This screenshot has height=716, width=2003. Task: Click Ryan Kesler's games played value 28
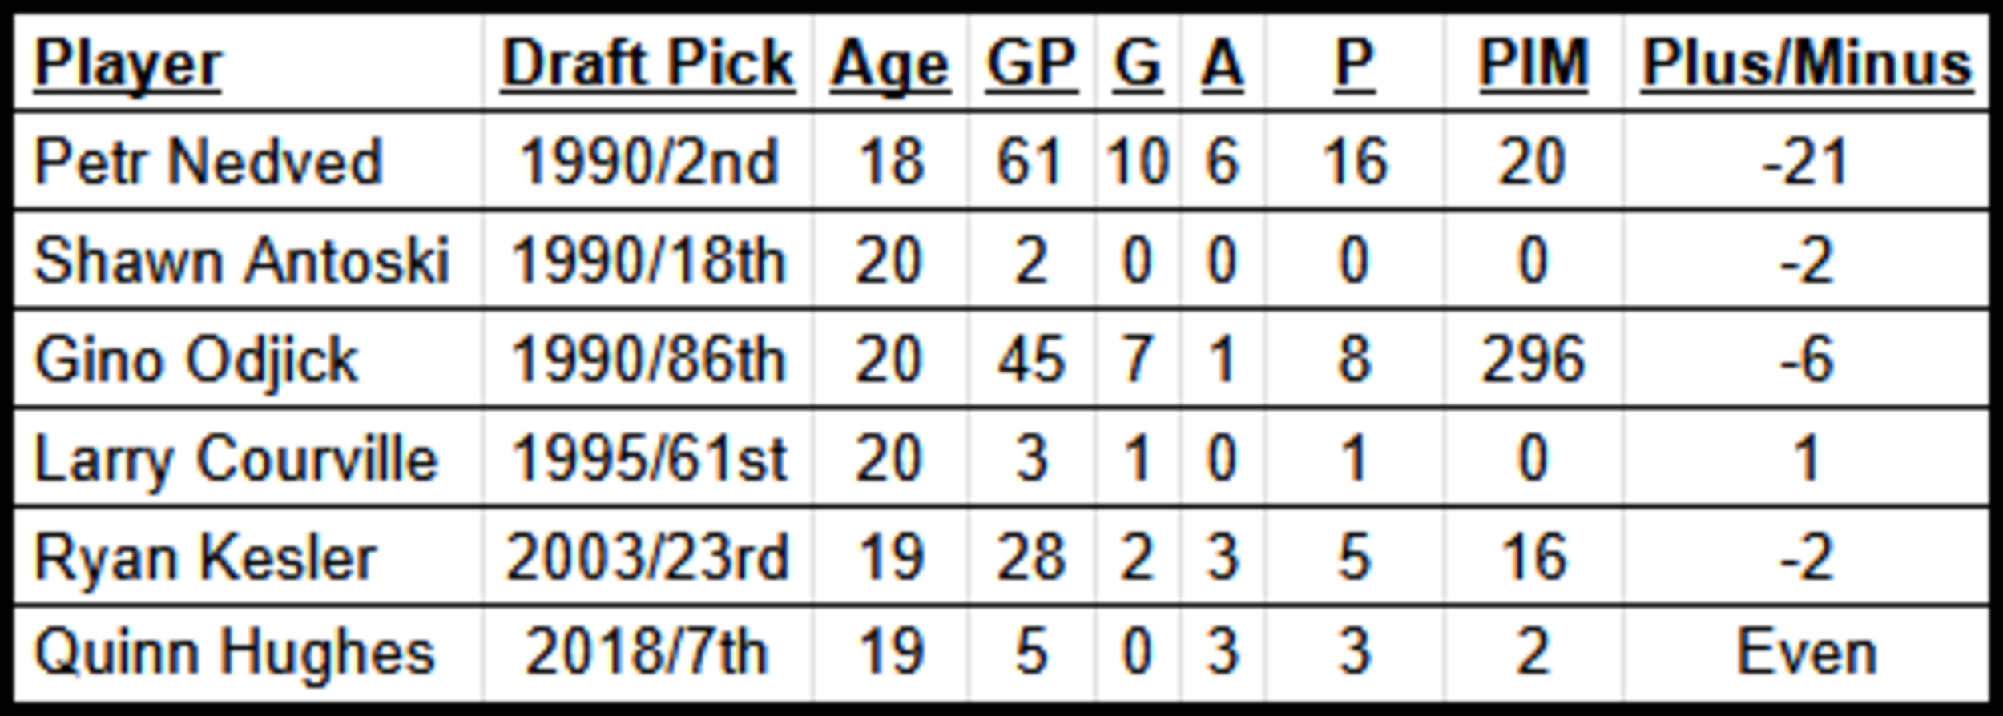coord(1031,557)
